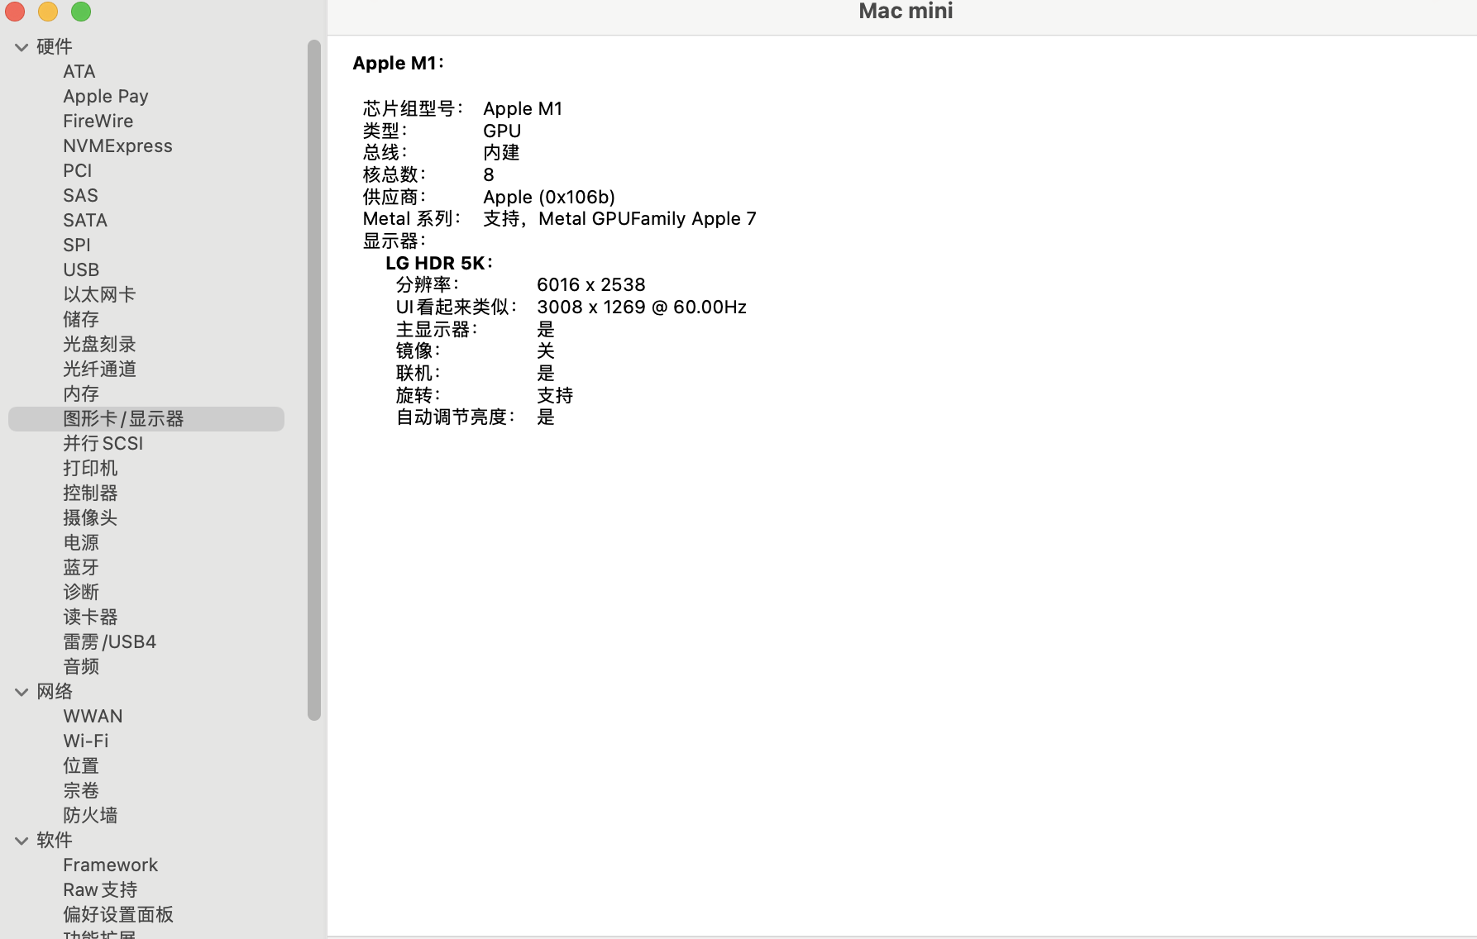The height and width of the screenshot is (939, 1477).
Task: Open WWAN under 网络
Action: [x=93, y=717]
